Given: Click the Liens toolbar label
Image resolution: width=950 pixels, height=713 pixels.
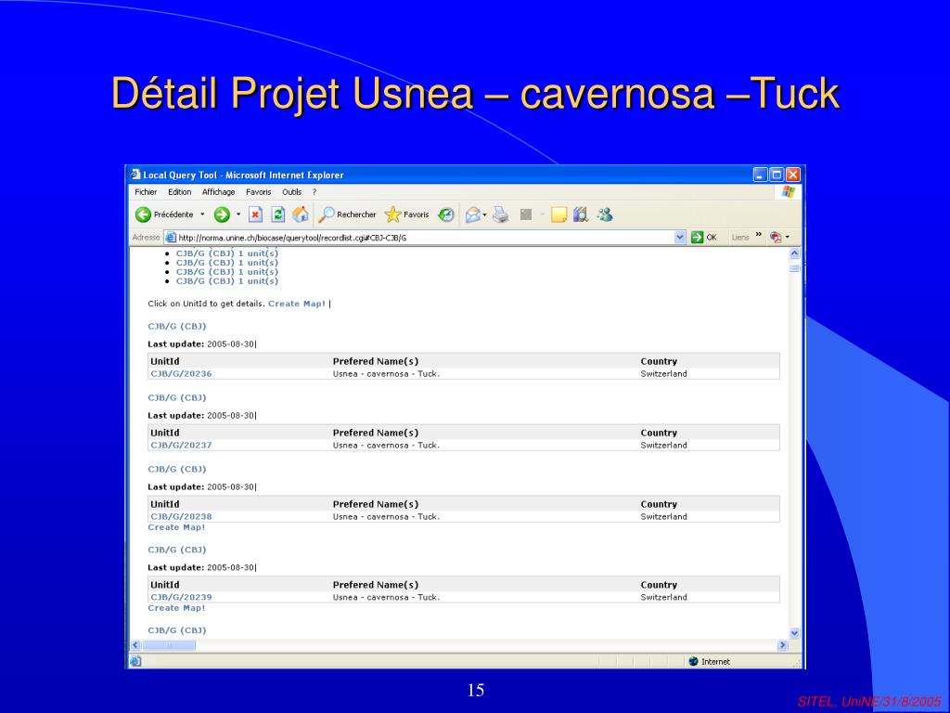Looking at the screenshot, I should tap(739, 238).
